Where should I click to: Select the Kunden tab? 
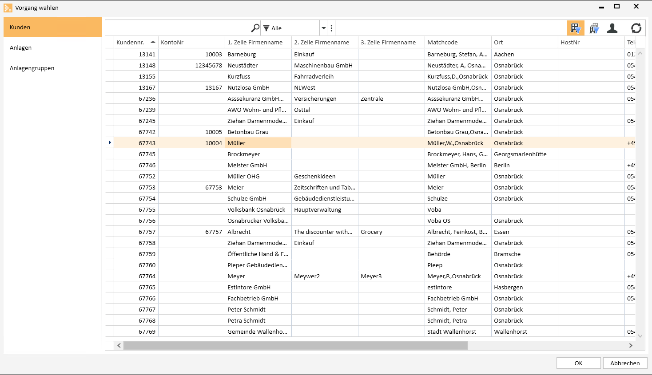pos(53,27)
